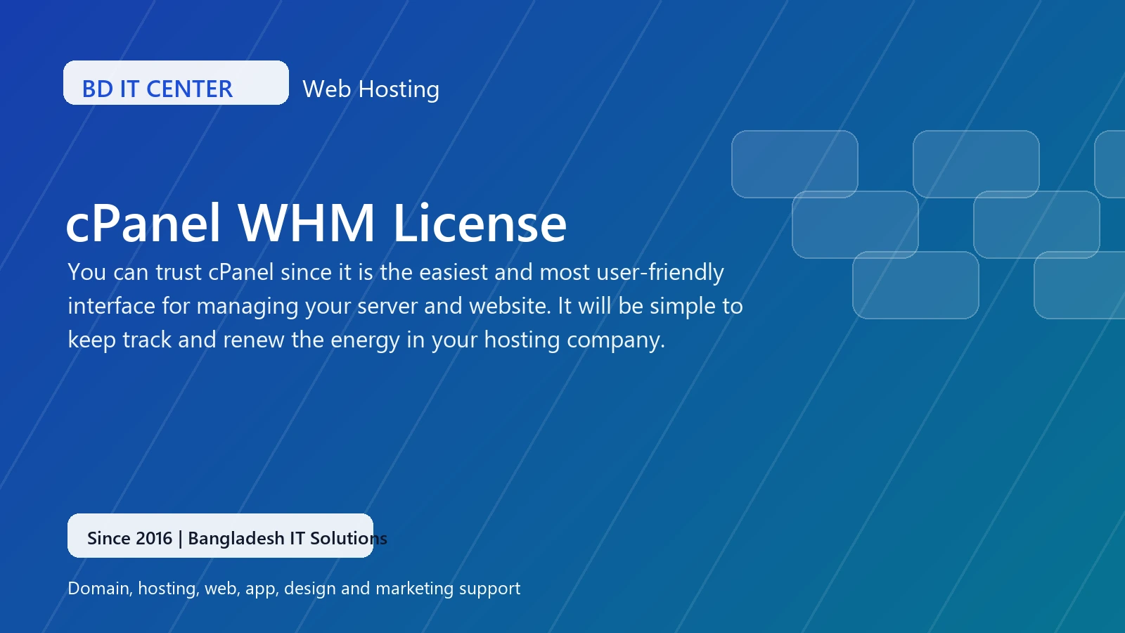Image resolution: width=1125 pixels, height=633 pixels.
Task: Click the cPanel WHM License heading
Action: tap(316, 223)
